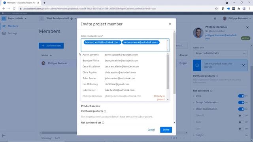
Task: Click the Not purchased info icon in profile panel
Action: tap(211, 91)
